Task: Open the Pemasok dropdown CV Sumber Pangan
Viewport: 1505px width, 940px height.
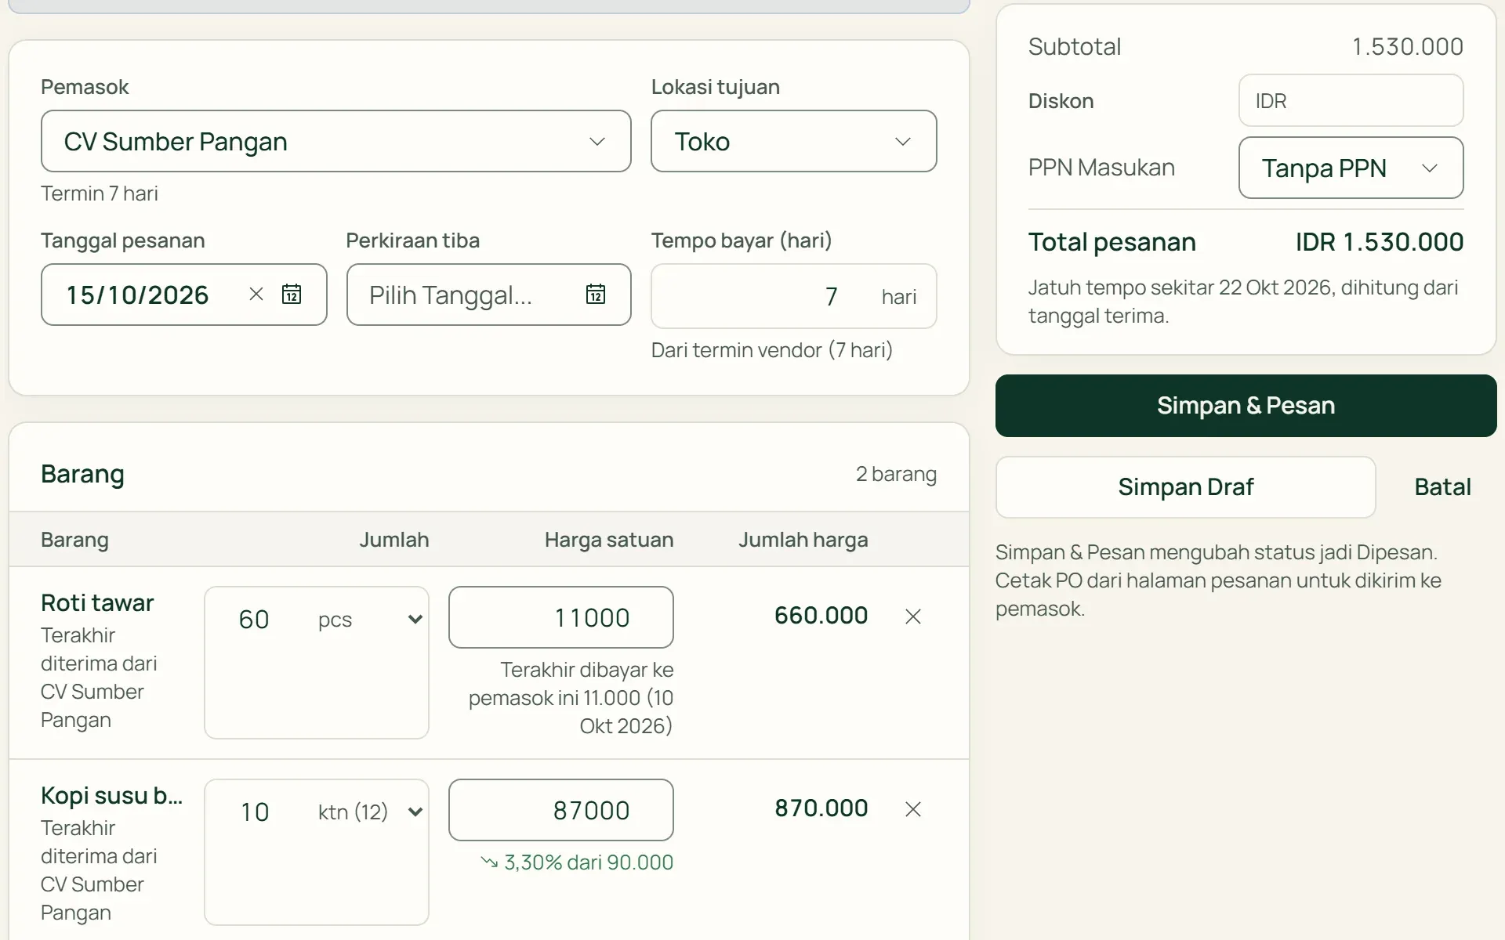Action: coord(335,141)
